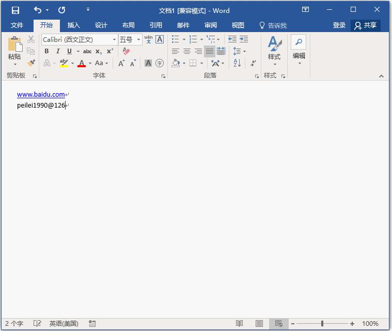Undo the last action
The height and width of the screenshot is (331, 392).
[38, 10]
